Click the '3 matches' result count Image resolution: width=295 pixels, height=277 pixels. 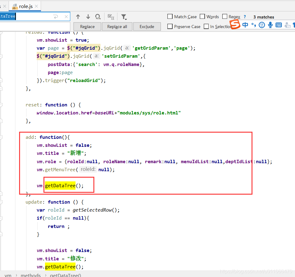click(x=264, y=17)
